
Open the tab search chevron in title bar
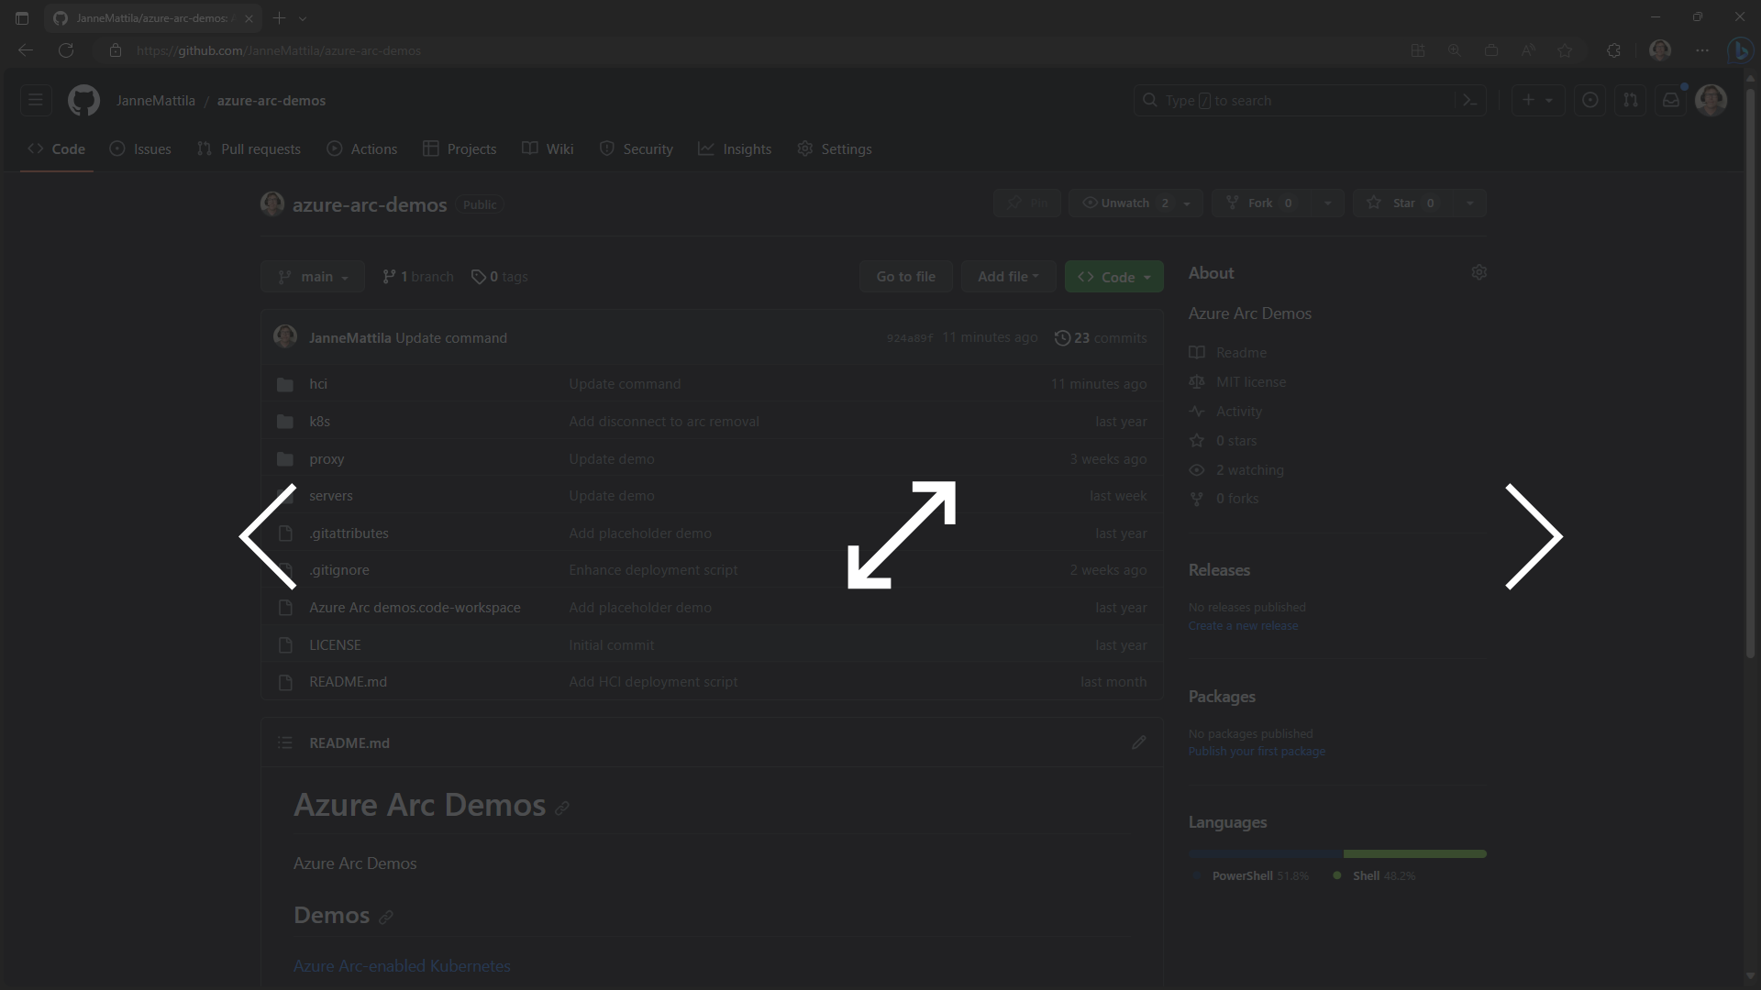coord(303,17)
